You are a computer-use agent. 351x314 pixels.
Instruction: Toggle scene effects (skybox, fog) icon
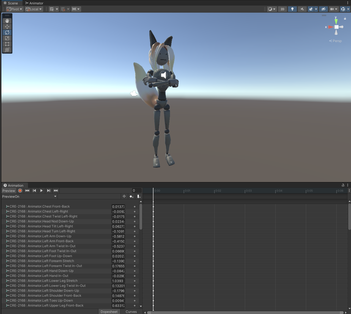(x=311, y=9)
